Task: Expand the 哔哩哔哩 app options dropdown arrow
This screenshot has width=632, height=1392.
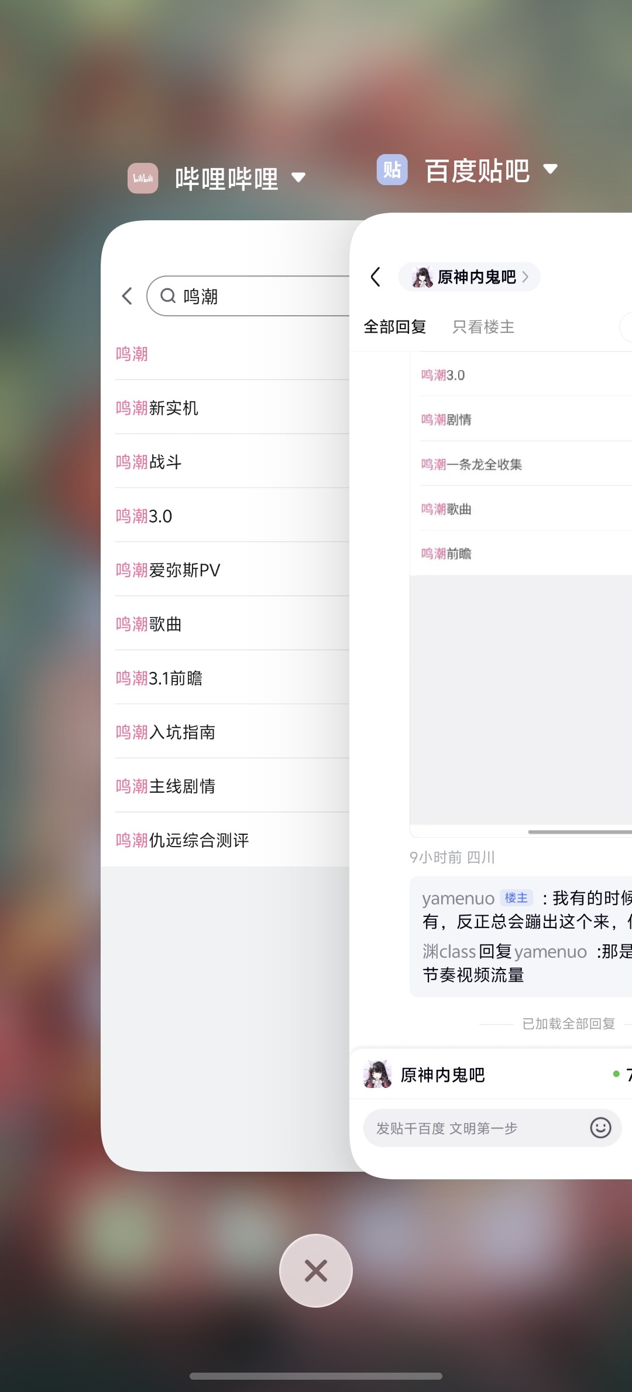Action: click(x=298, y=178)
